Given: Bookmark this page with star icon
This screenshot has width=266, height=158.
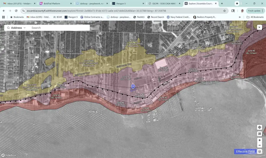Looking at the screenshot, I should pos(224,11).
